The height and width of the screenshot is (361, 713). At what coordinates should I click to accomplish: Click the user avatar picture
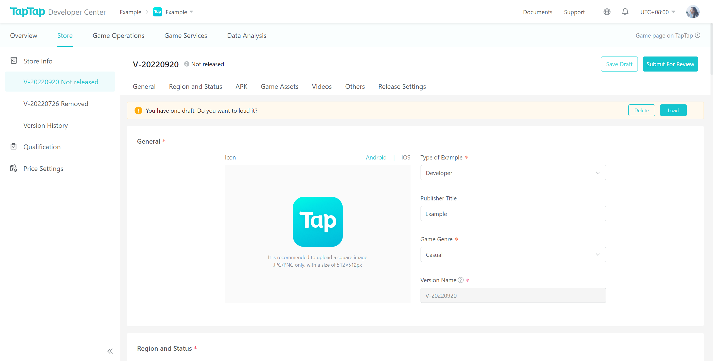693,12
